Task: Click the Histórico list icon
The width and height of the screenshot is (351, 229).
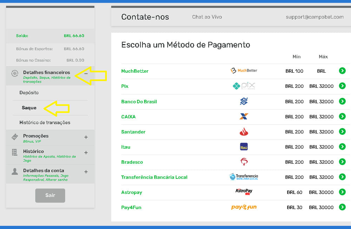Action: pyautogui.click(x=14, y=152)
